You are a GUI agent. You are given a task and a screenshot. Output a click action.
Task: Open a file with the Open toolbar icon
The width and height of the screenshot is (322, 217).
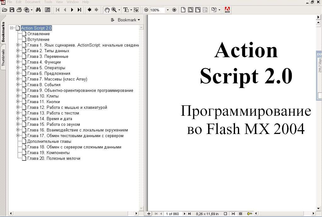(4, 10)
